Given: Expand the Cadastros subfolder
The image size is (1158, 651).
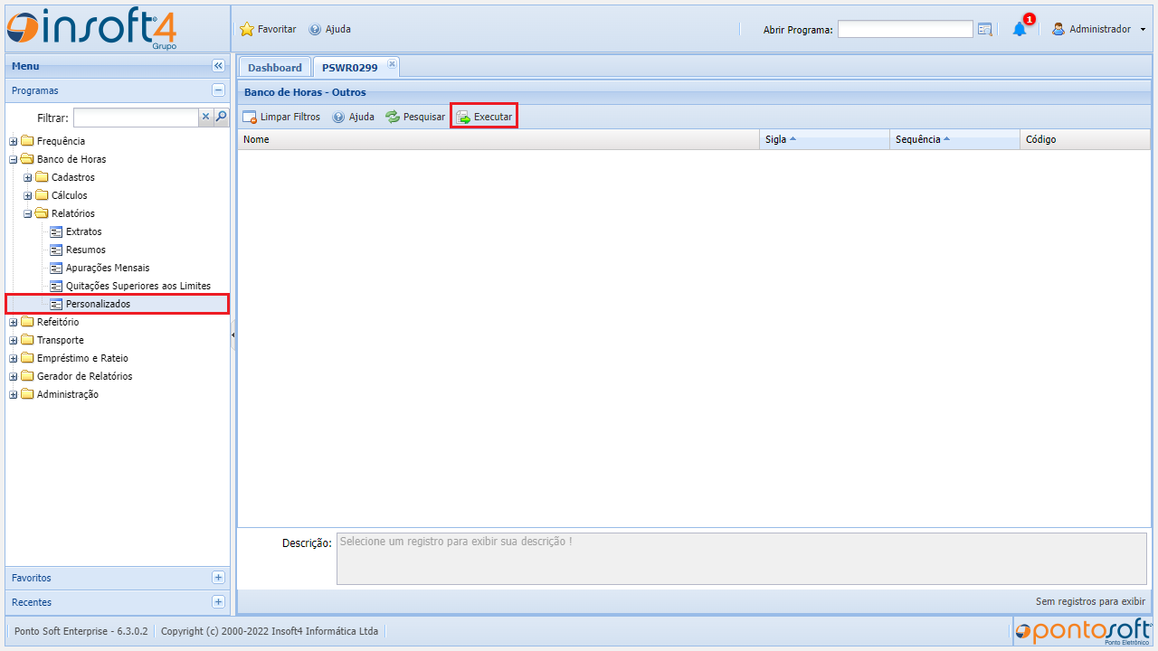Looking at the screenshot, I should coord(28,177).
